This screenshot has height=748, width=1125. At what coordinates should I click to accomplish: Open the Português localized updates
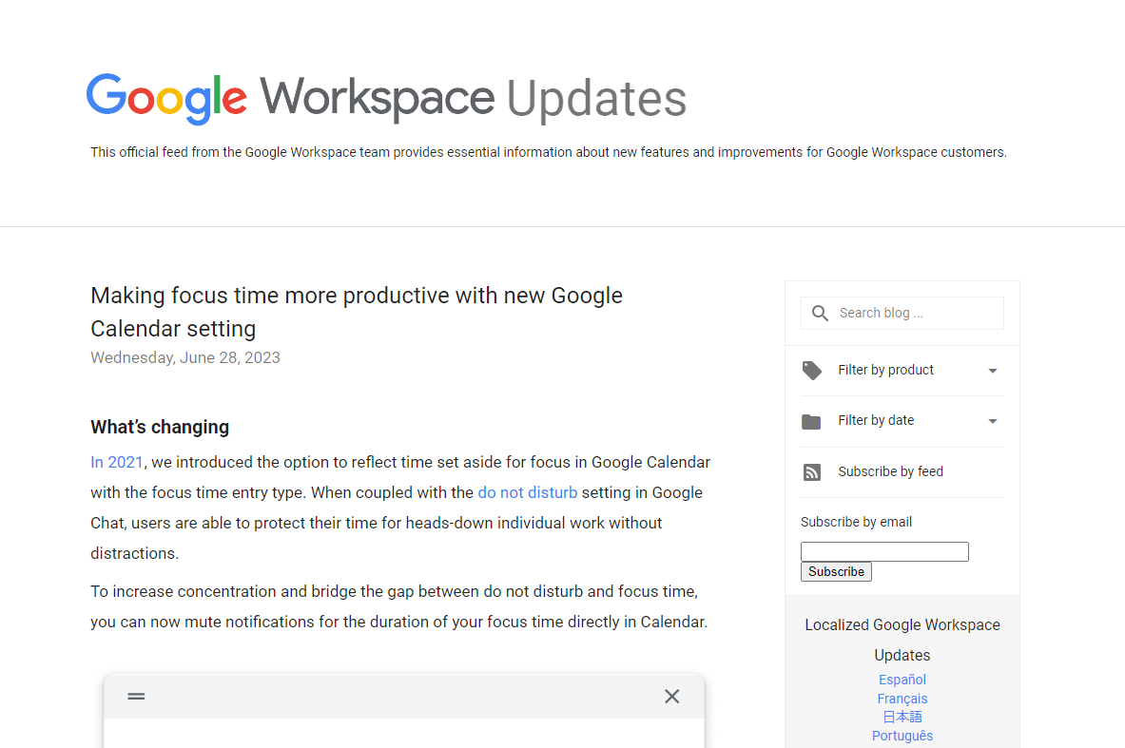(902, 735)
